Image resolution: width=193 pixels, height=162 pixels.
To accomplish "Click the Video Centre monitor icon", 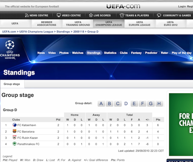I will tap(59, 15).
